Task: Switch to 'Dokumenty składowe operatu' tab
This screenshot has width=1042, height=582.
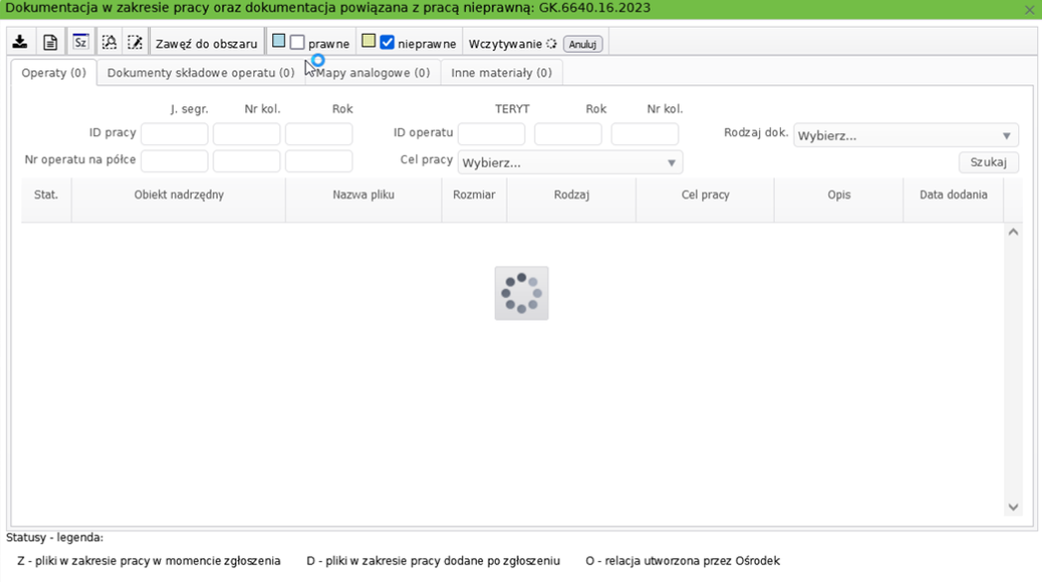Action: 201,73
